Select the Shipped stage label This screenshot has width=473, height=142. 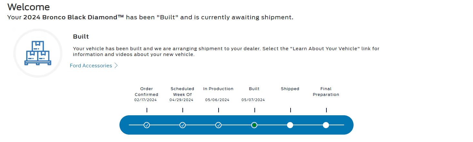(x=290, y=89)
